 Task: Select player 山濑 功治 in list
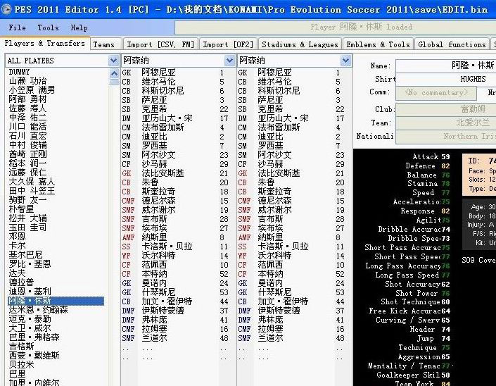point(27,81)
